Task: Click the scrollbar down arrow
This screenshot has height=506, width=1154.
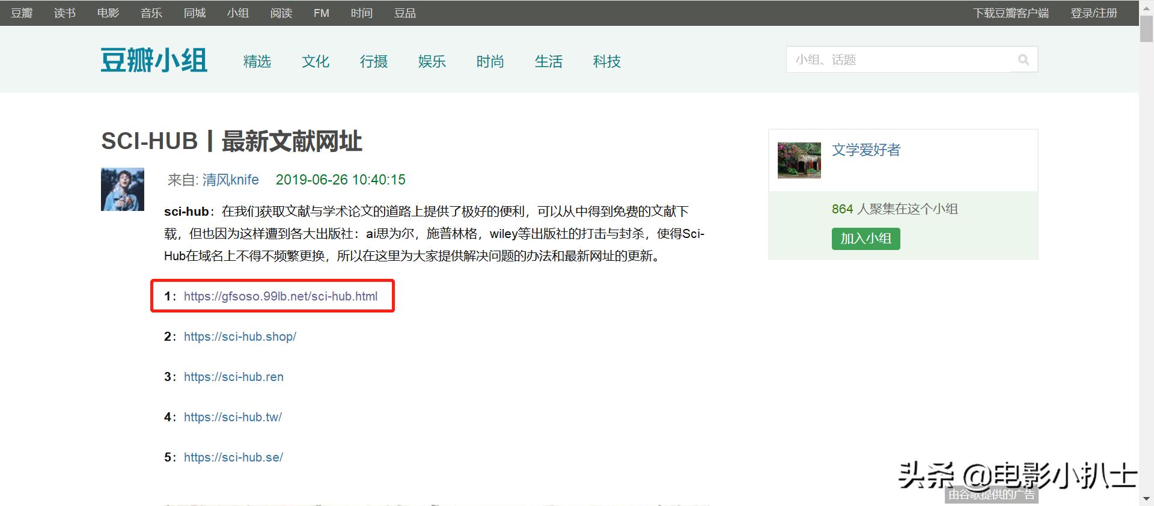Action: point(1146,499)
